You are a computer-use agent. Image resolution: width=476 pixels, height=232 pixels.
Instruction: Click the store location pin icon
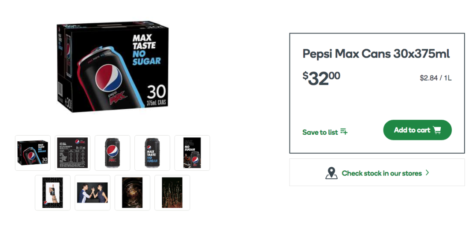click(x=331, y=173)
